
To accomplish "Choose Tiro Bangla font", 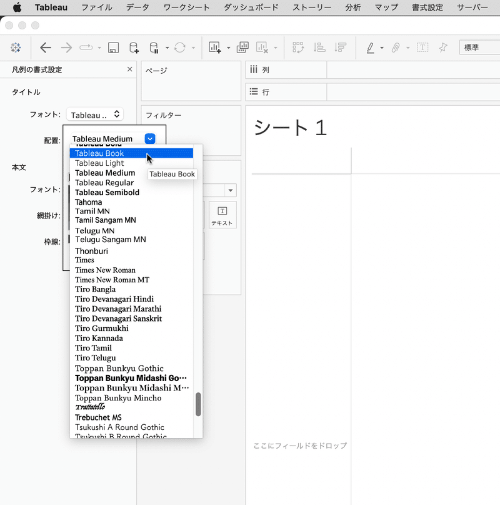I will click(131, 289).
